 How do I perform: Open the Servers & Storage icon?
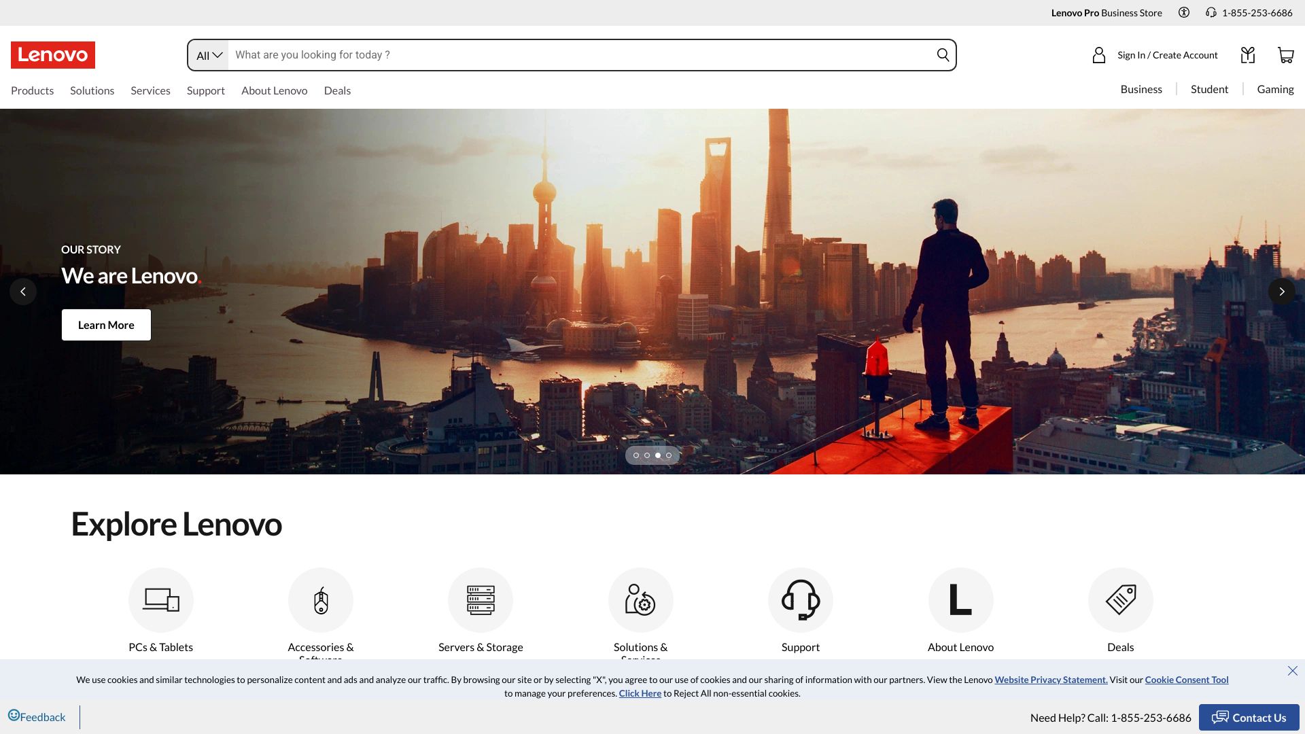[481, 600]
